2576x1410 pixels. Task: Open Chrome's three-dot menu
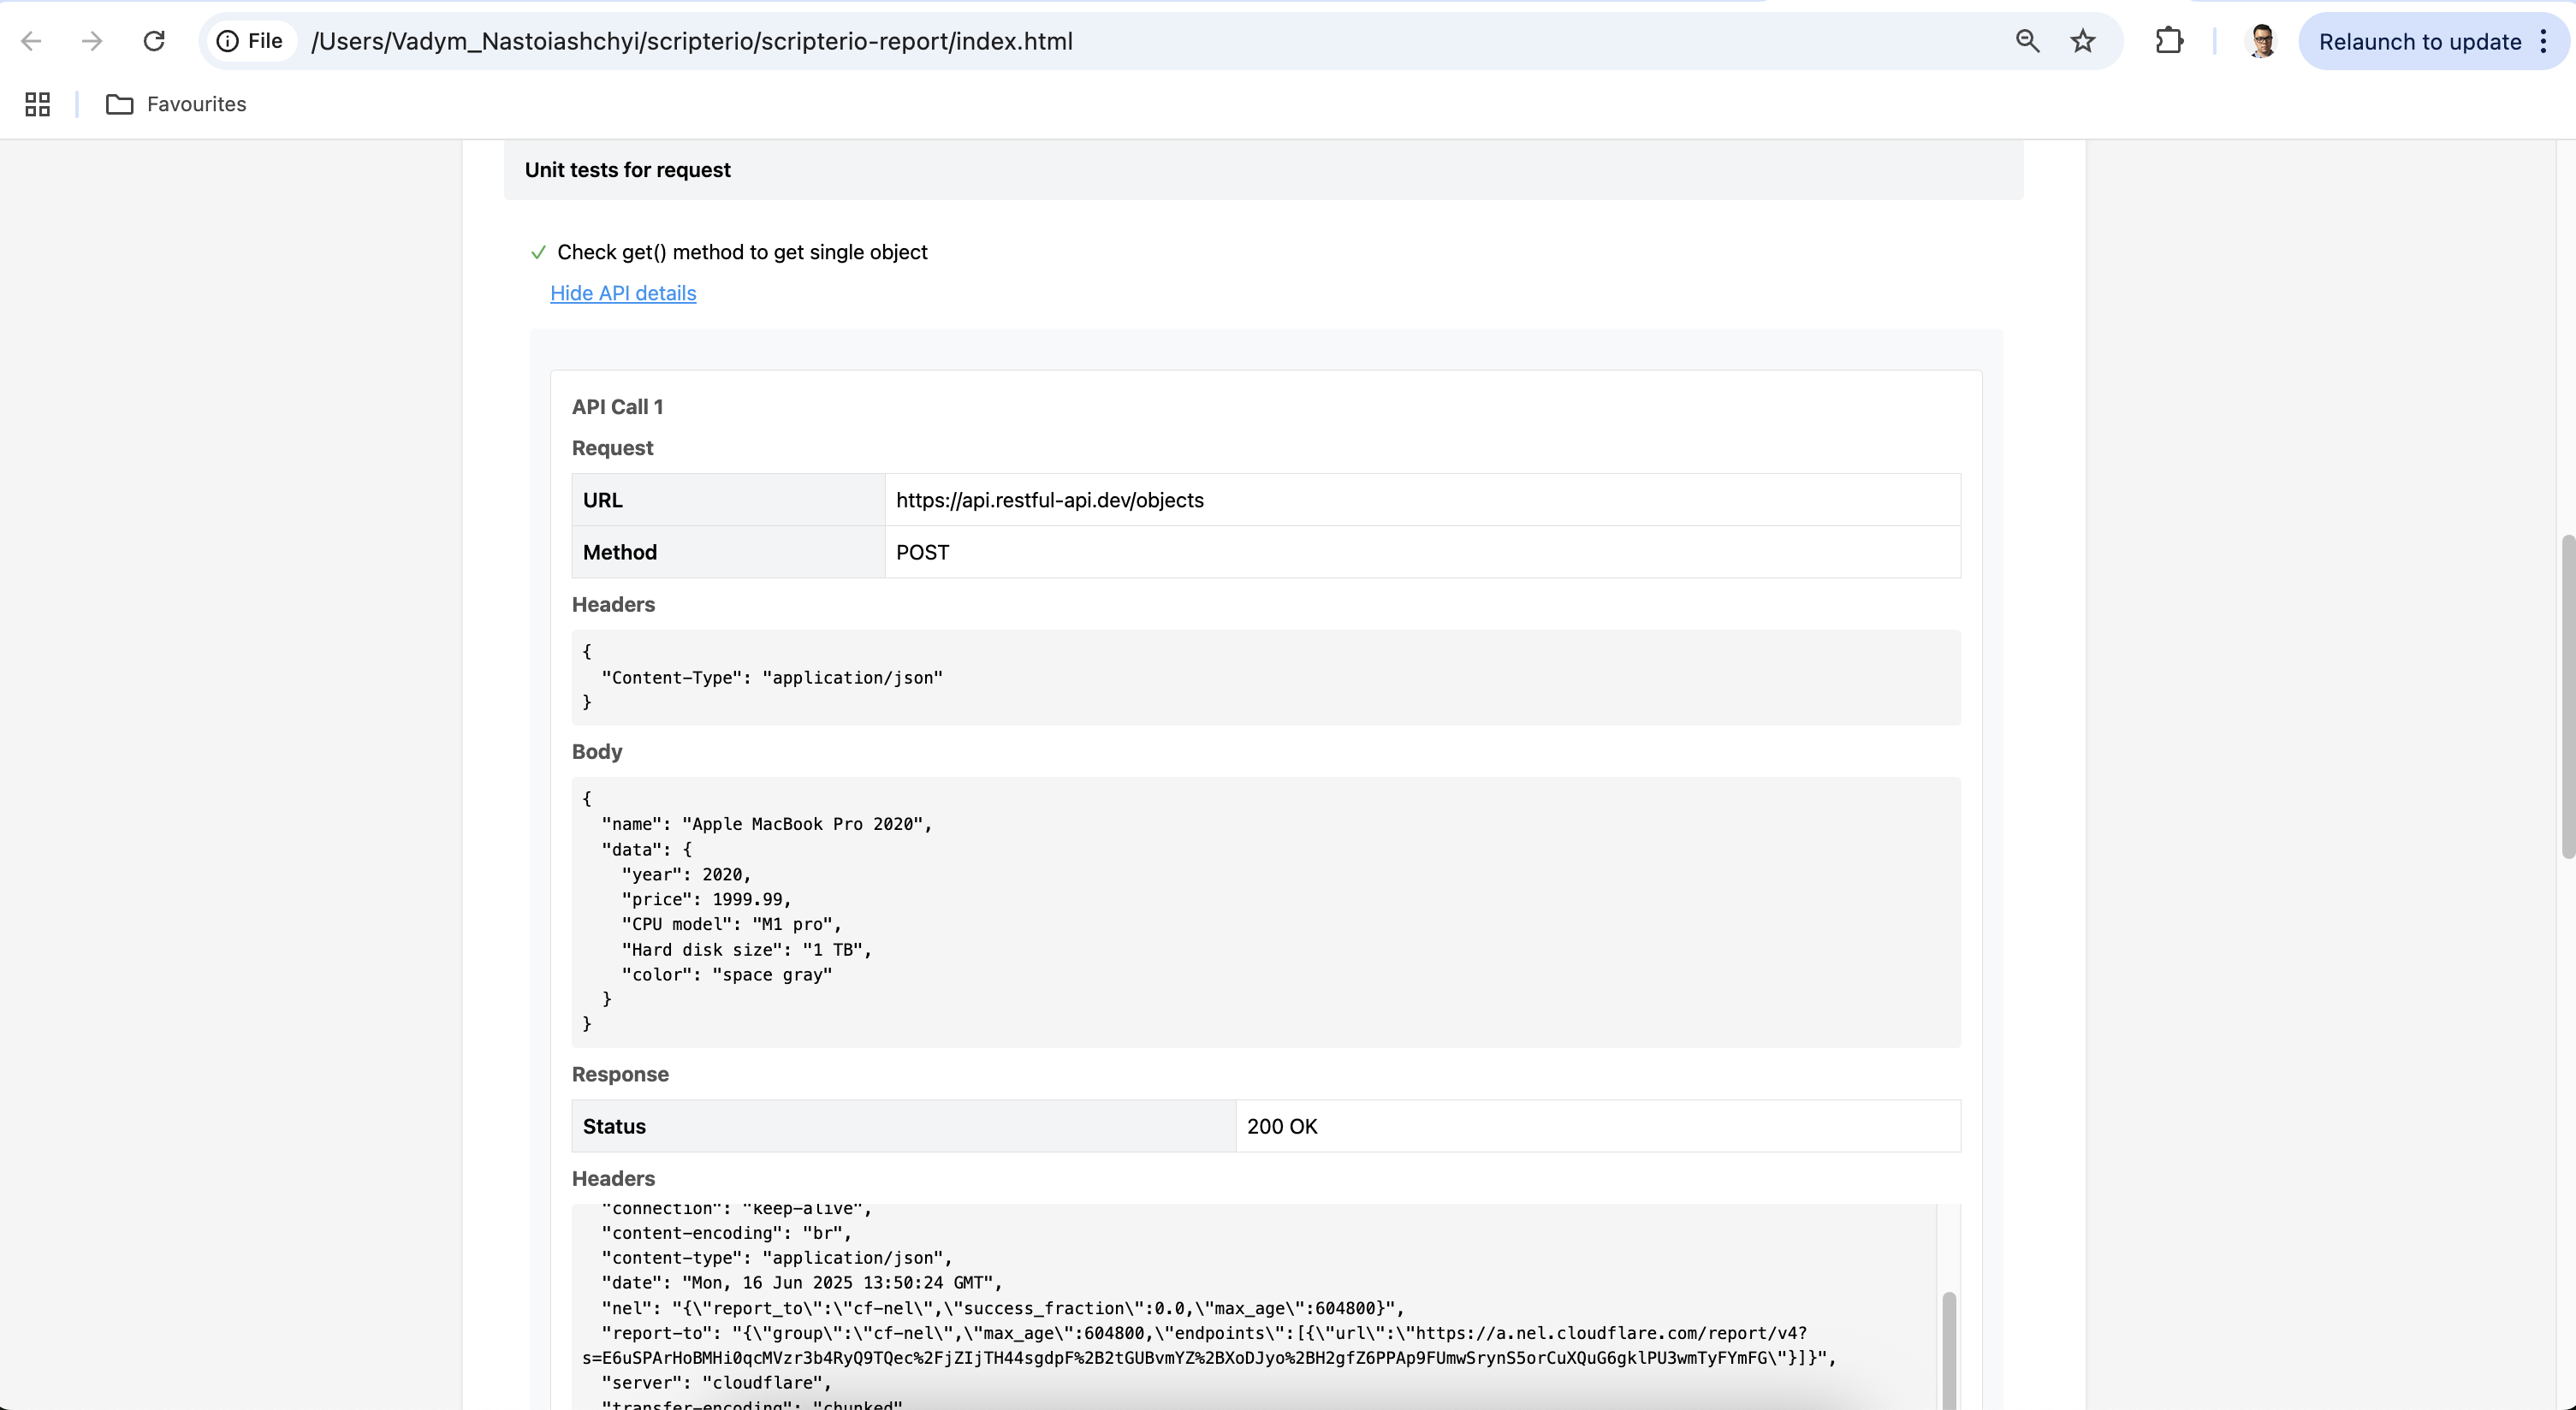2546,41
